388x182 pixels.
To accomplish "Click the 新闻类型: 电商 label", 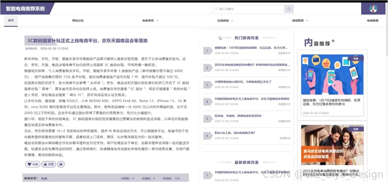I will tap(35, 178).
